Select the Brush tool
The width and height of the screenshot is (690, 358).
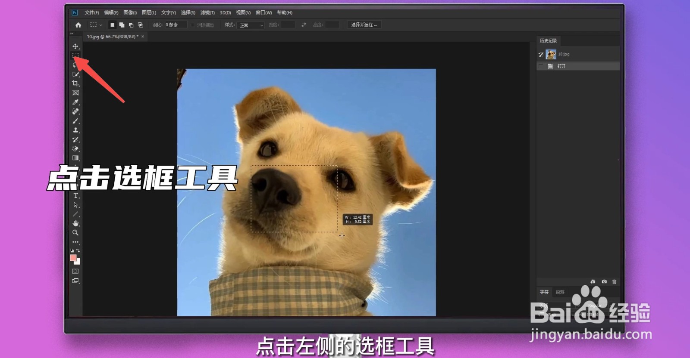(75, 121)
